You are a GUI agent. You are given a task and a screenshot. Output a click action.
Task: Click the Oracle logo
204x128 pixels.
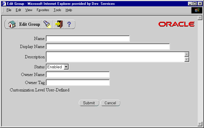(176, 24)
